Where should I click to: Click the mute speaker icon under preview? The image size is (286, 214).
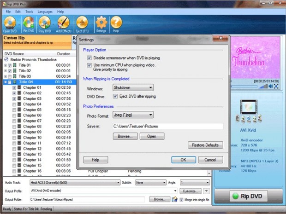coord(271,86)
